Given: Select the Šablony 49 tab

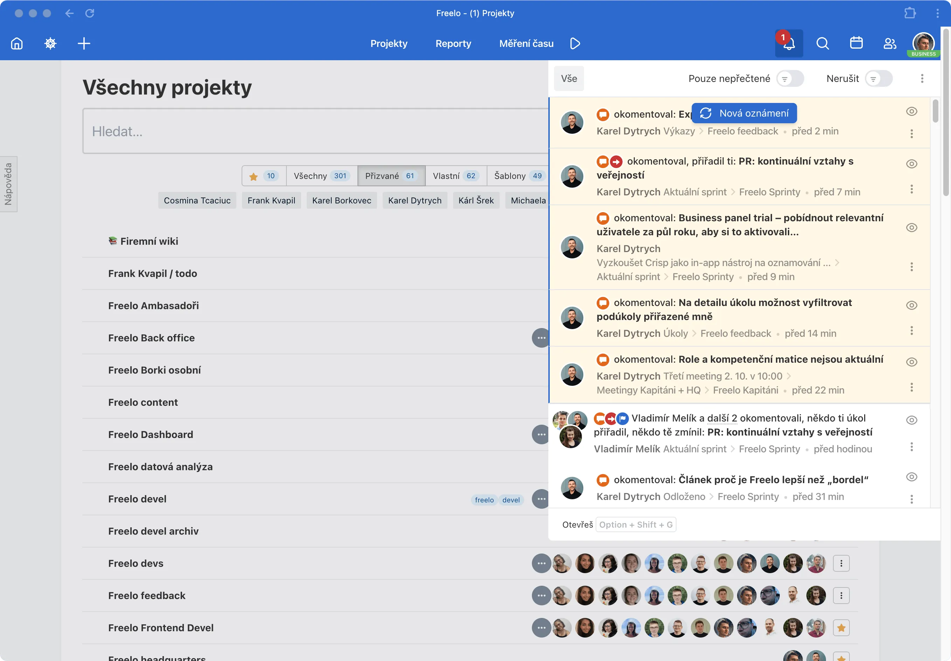Looking at the screenshot, I should [x=518, y=176].
